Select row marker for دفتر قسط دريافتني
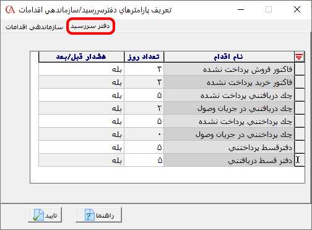The image size is (312, 230). point(300,160)
